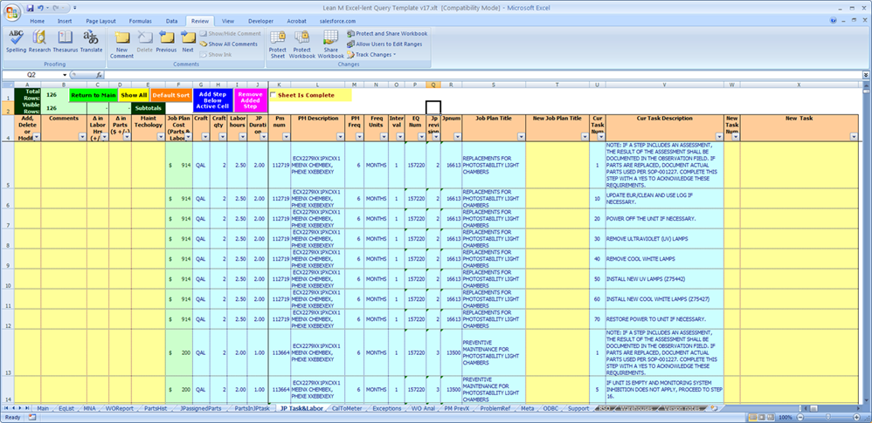
Task: Select the cell POWER OFF THE UNIT IF NECESSARY
Action: coord(665,219)
